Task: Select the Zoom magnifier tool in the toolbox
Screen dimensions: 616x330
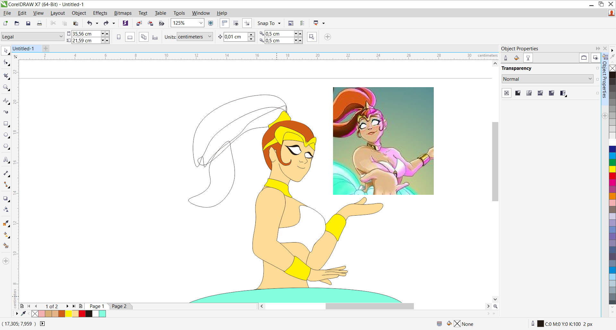Action: click(x=6, y=87)
